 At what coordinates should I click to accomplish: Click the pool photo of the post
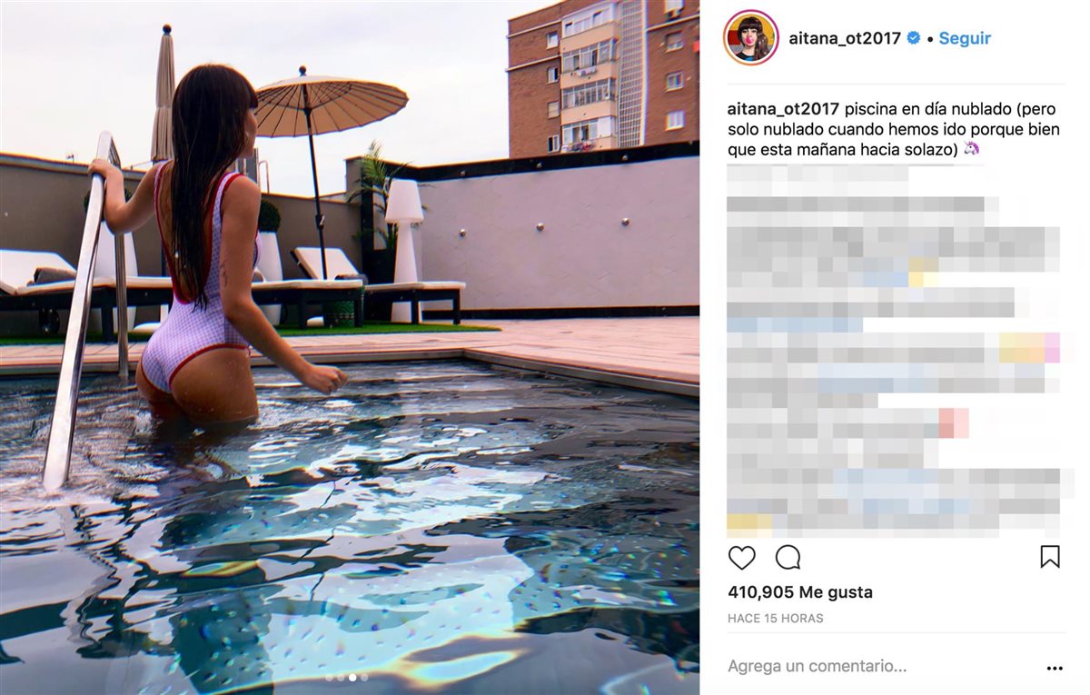[350, 347]
